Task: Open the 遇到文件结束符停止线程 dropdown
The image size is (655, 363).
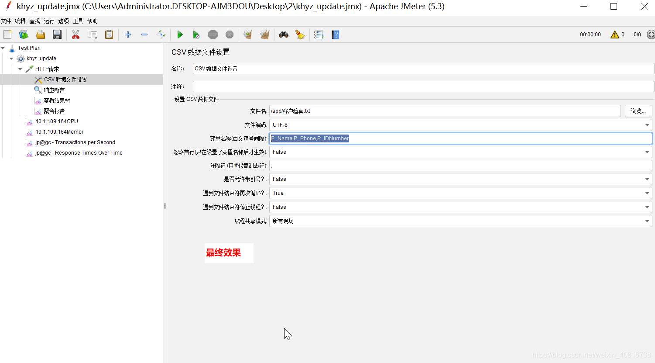Action: (x=461, y=207)
